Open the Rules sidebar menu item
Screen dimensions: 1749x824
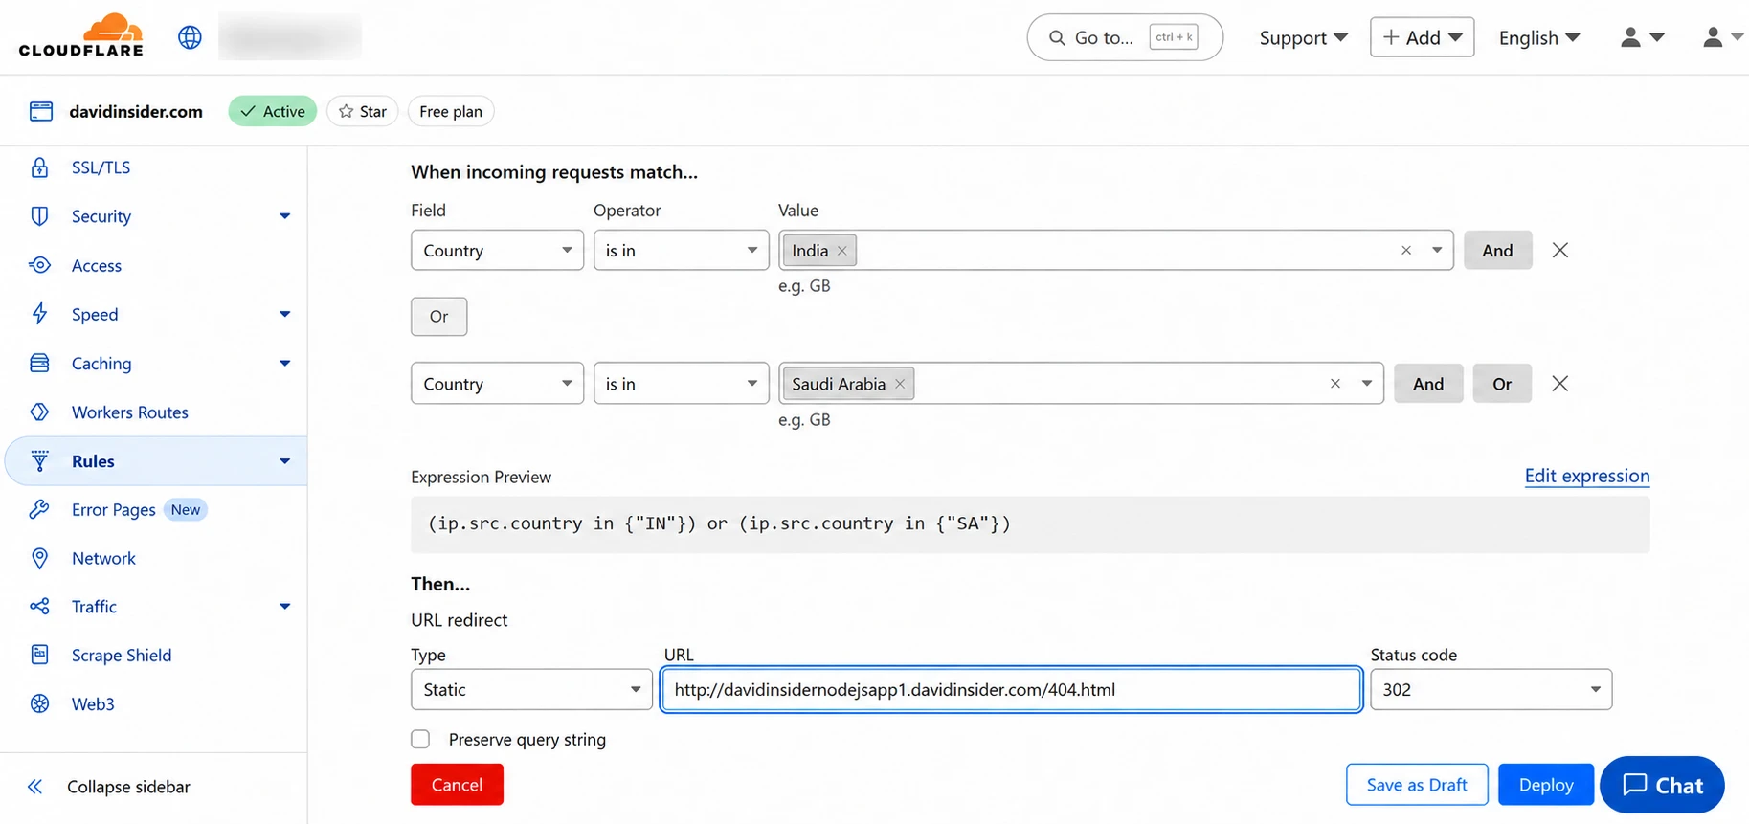point(157,461)
